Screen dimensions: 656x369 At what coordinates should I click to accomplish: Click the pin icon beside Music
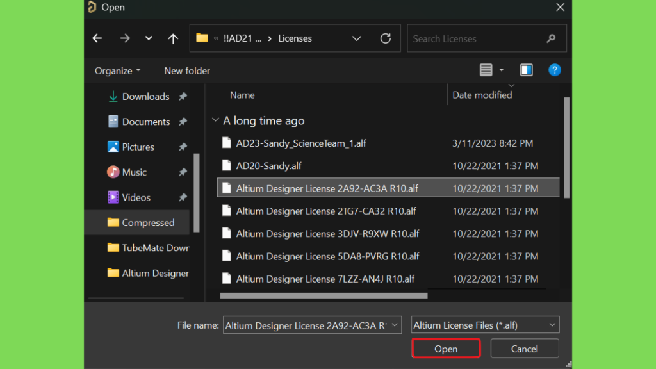[x=183, y=172]
